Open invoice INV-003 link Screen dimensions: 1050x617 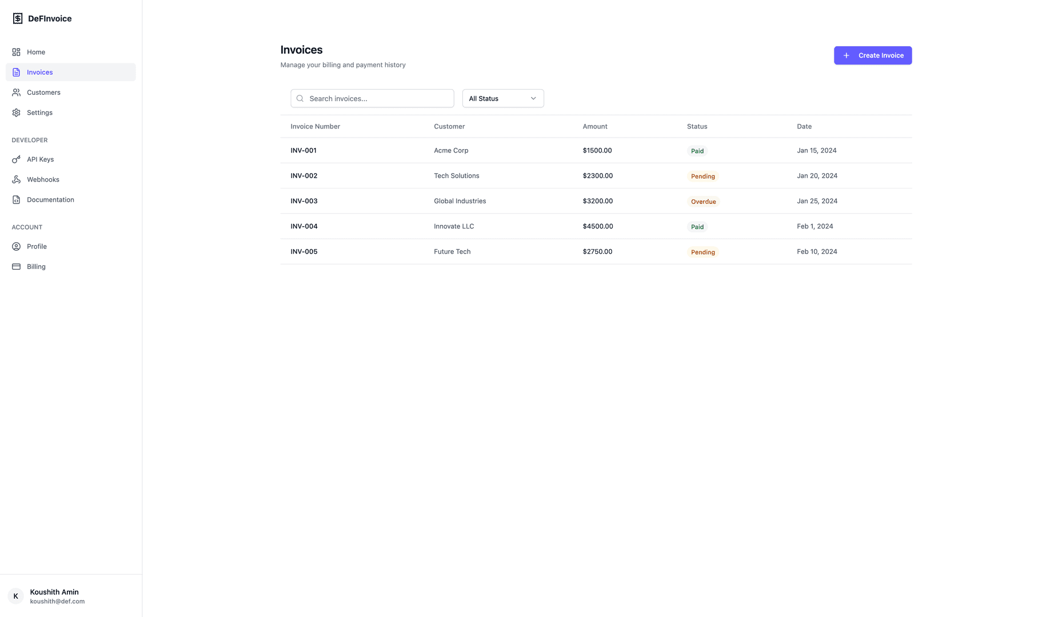click(304, 201)
